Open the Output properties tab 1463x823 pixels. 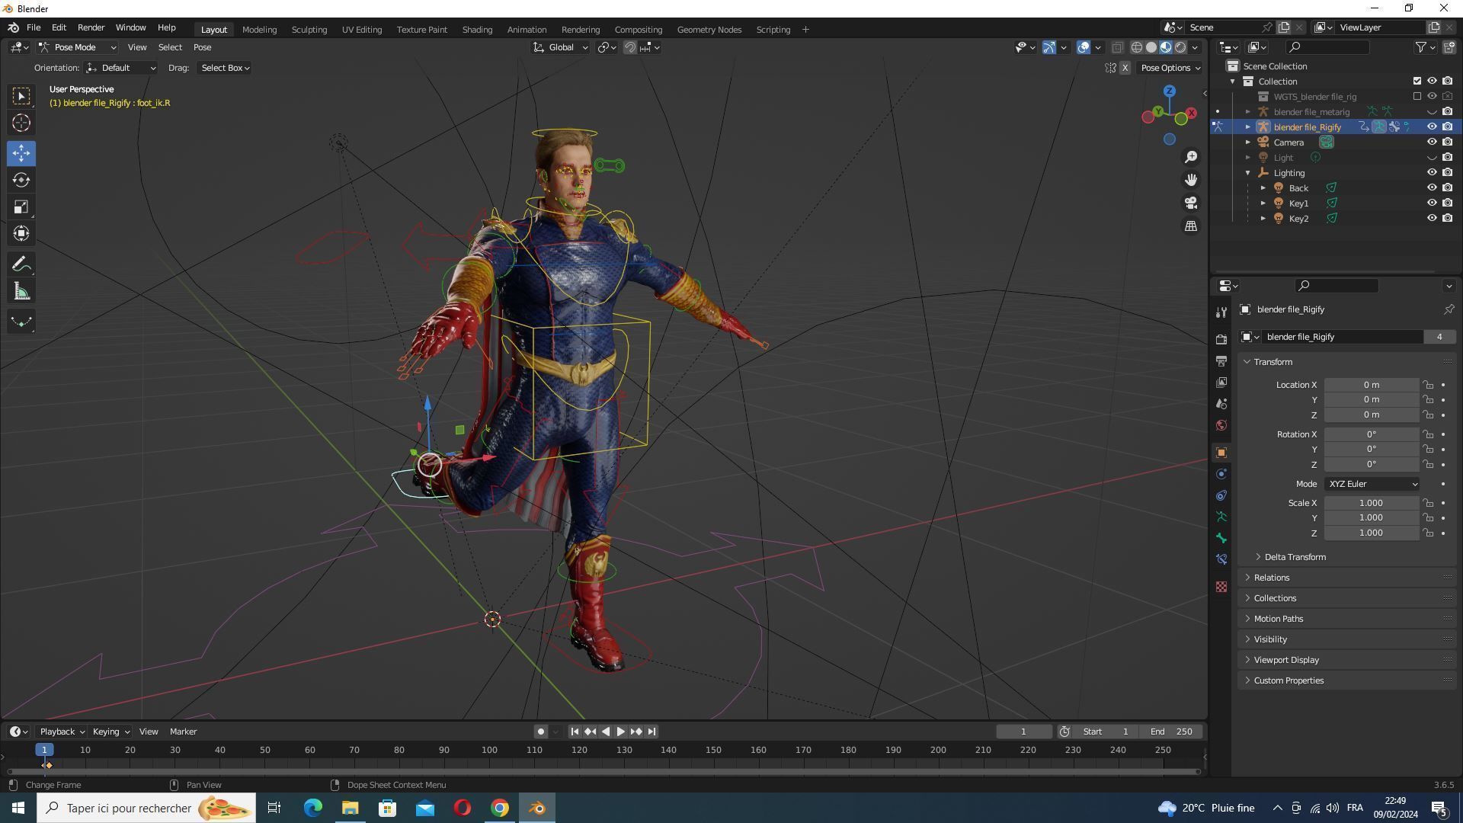coord(1221,360)
